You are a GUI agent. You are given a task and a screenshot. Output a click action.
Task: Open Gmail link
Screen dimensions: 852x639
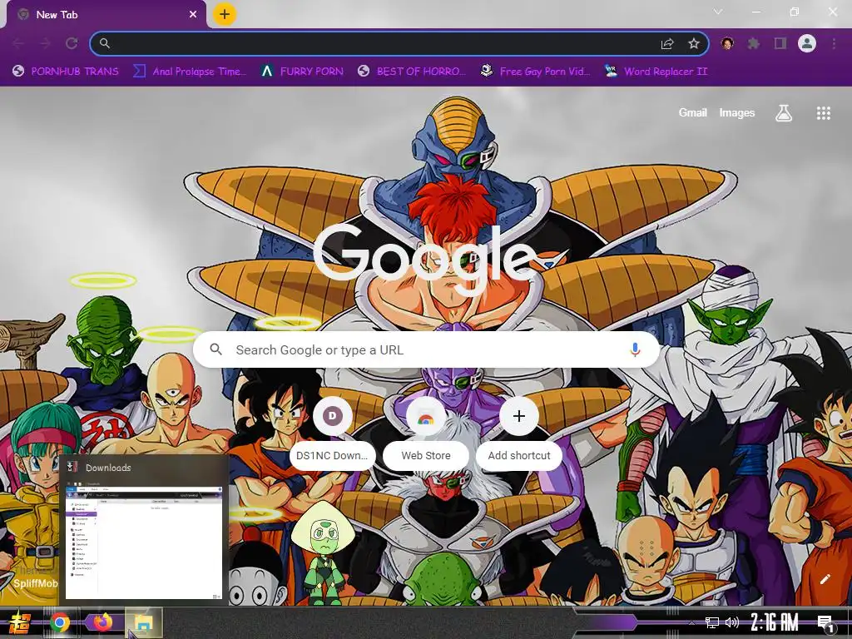(x=692, y=112)
